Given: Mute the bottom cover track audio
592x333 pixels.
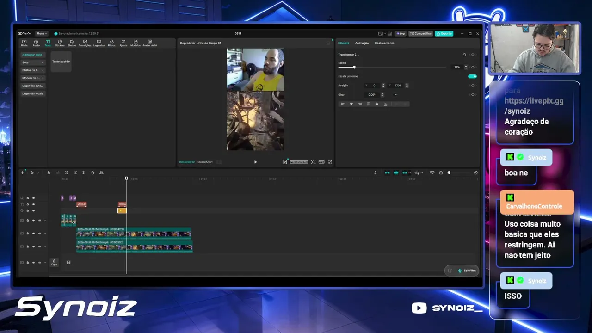Looking at the screenshot, I should (x=39, y=263).
